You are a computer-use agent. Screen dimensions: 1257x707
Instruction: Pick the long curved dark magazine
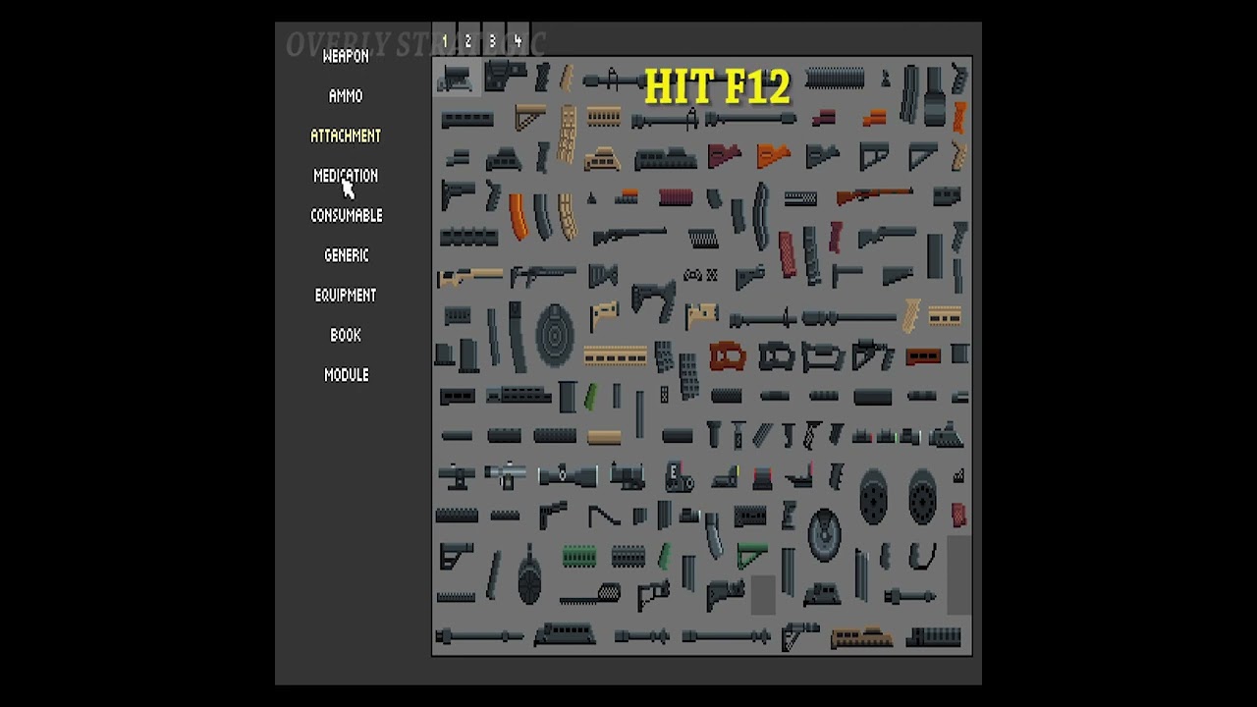761,216
